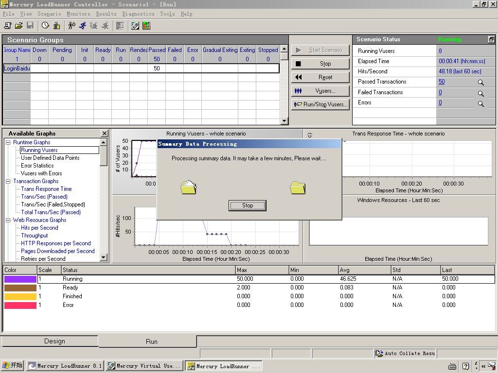Click magnifier next to Failed Transactions
Viewport: 498px width, 373px height.
point(481,93)
